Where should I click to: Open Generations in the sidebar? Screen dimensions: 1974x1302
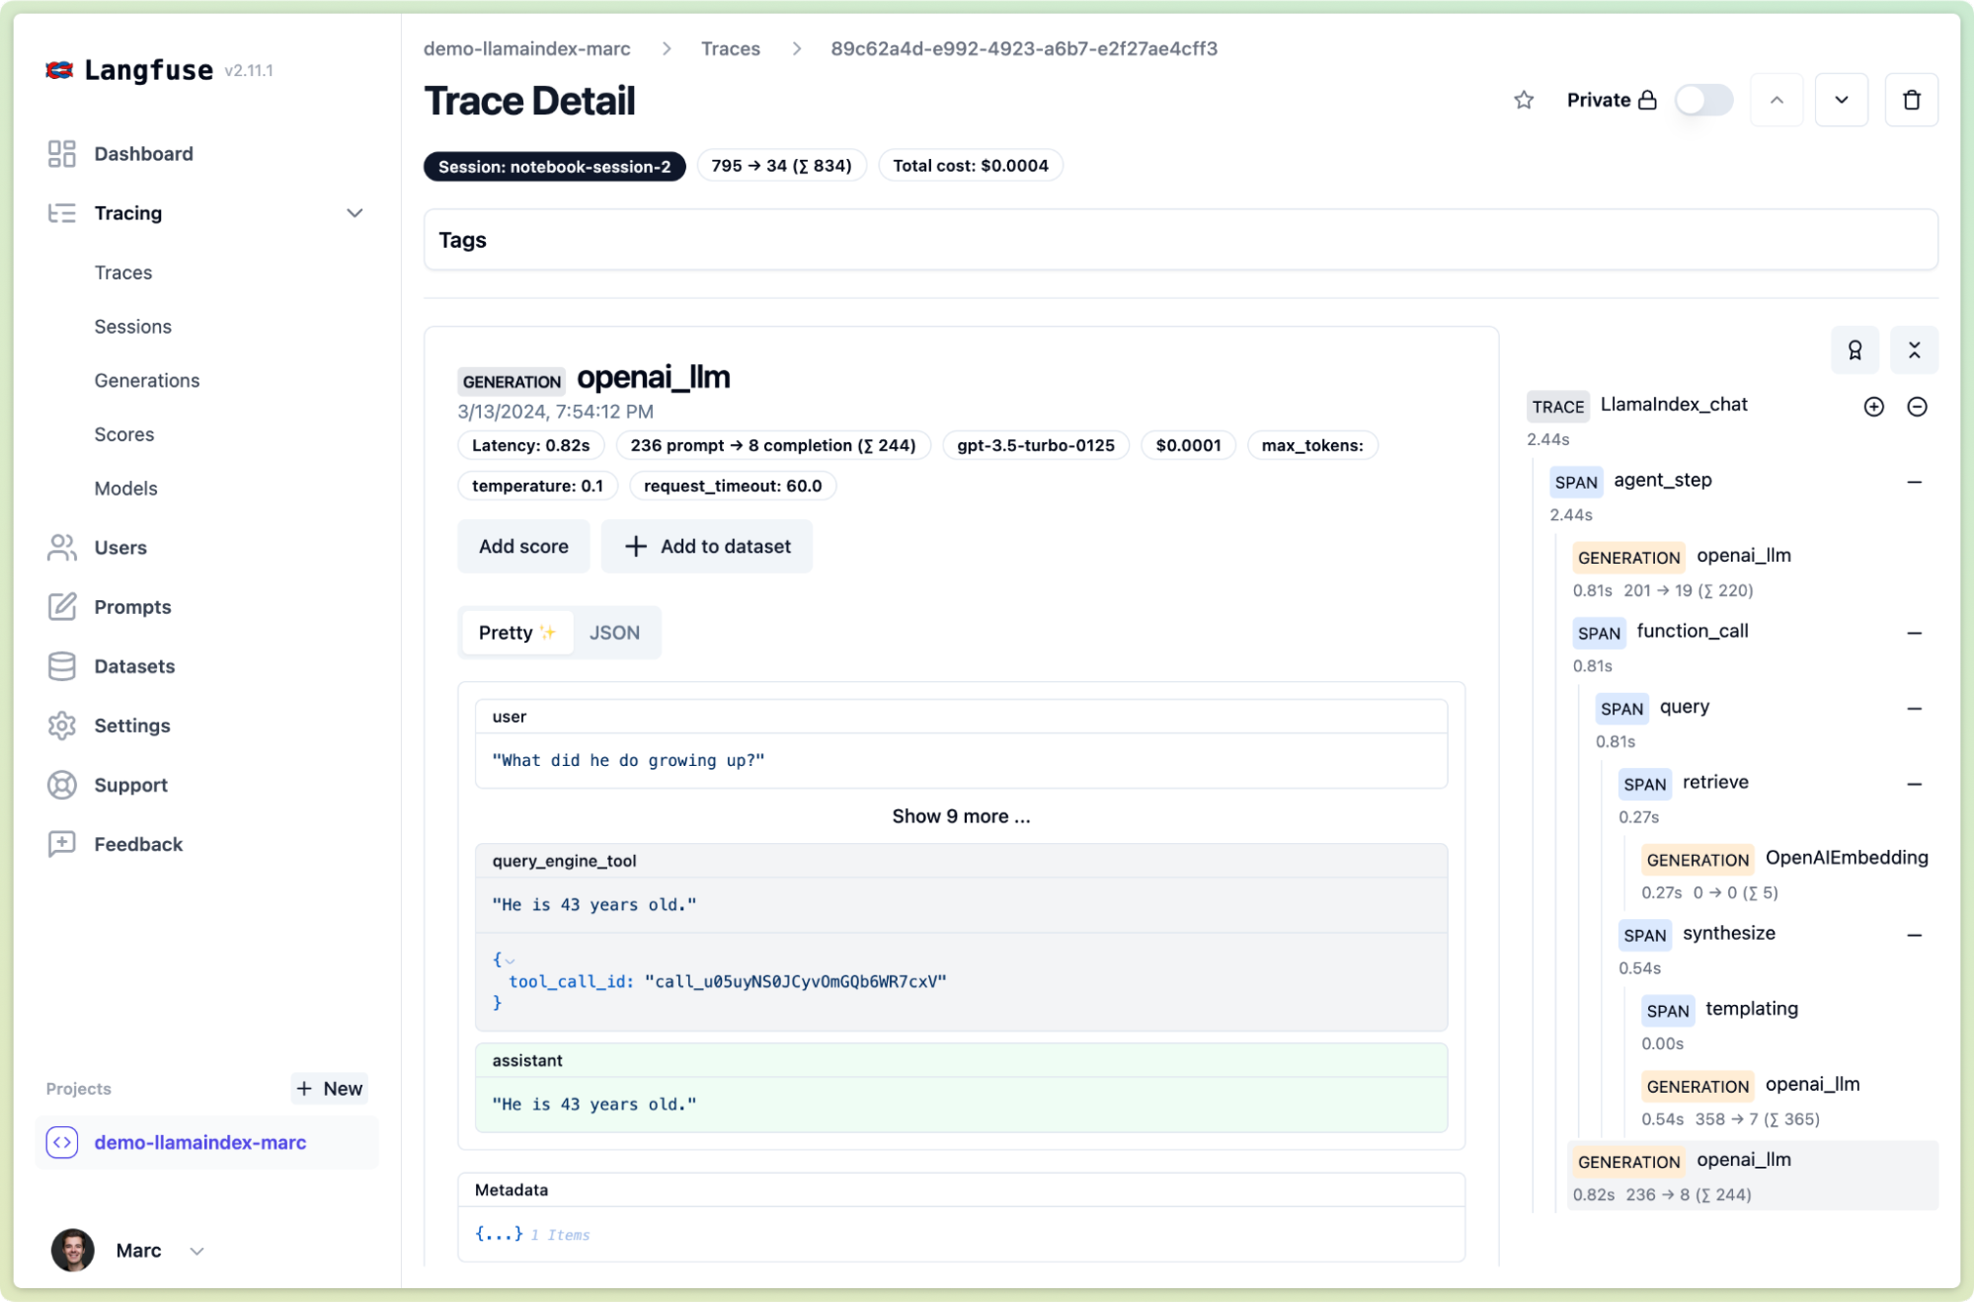[147, 381]
